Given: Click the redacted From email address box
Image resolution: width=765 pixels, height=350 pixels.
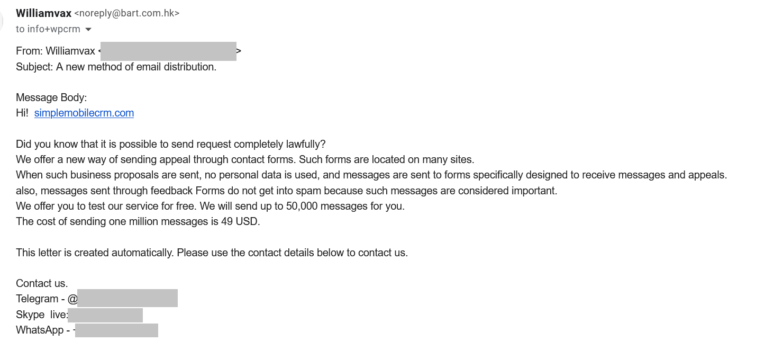Looking at the screenshot, I should [168, 51].
